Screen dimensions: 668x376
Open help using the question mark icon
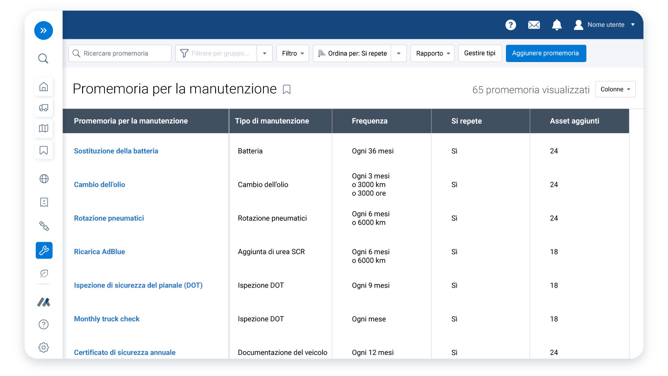tap(510, 25)
